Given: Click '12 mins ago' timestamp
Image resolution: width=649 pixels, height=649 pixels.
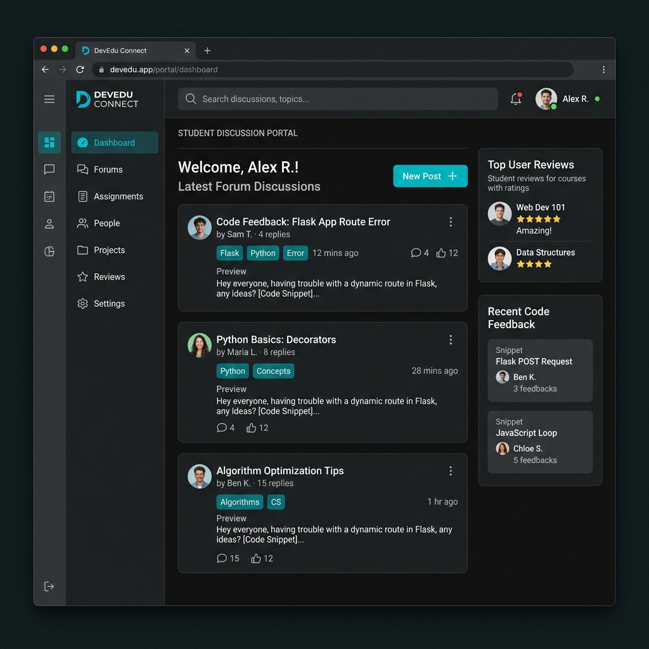Looking at the screenshot, I should [335, 253].
